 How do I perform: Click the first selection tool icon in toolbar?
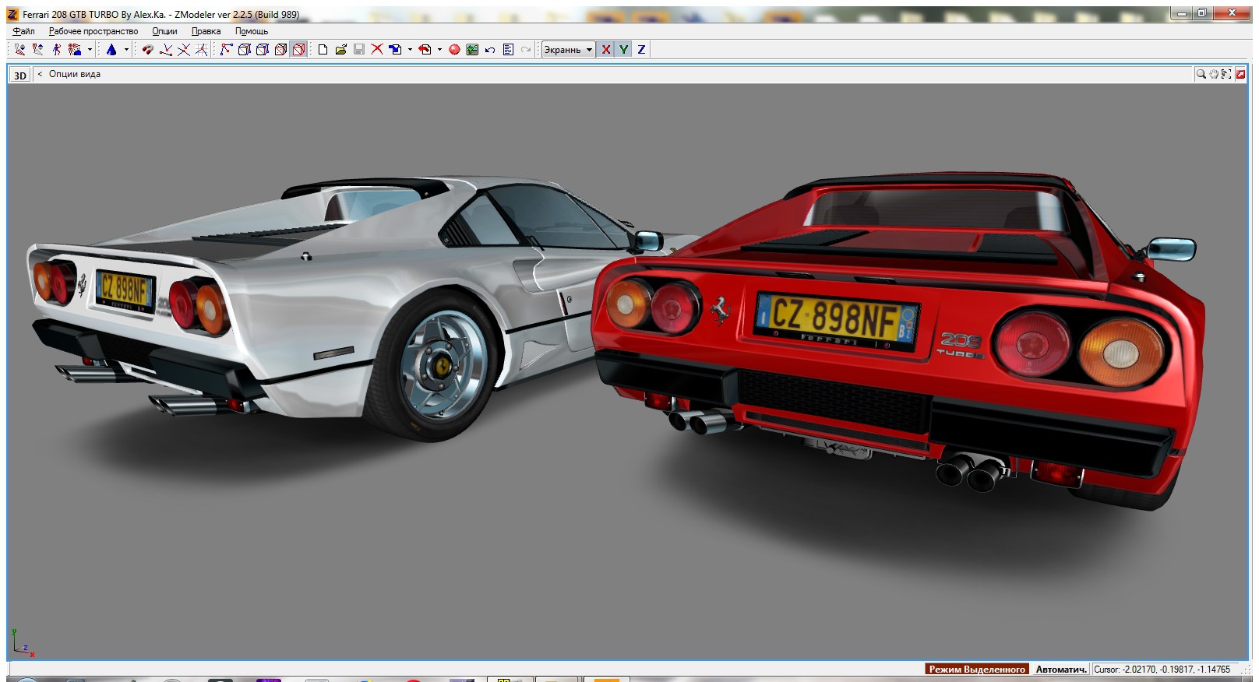(x=20, y=49)
